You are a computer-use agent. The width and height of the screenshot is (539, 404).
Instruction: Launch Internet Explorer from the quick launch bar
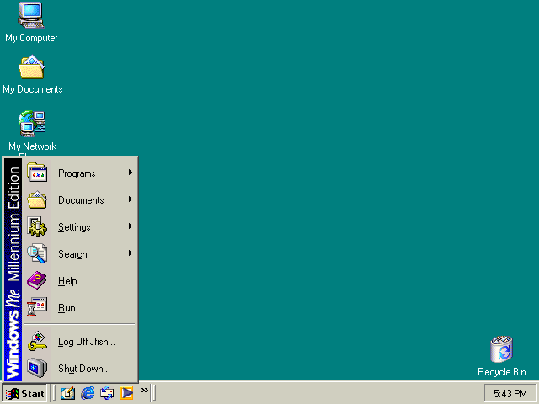pyautogui.click(x=88, y=393)
